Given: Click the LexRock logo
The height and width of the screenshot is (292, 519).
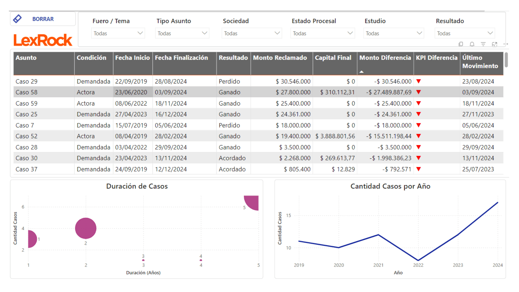Looking at the screenshot, I should (43, 40).
